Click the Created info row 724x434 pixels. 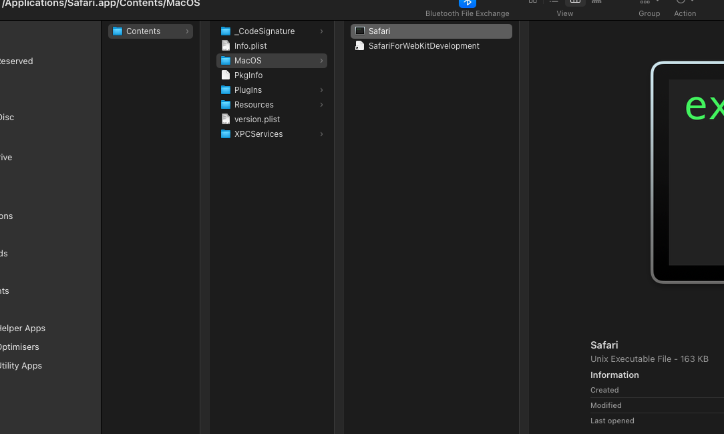[657, 390]
